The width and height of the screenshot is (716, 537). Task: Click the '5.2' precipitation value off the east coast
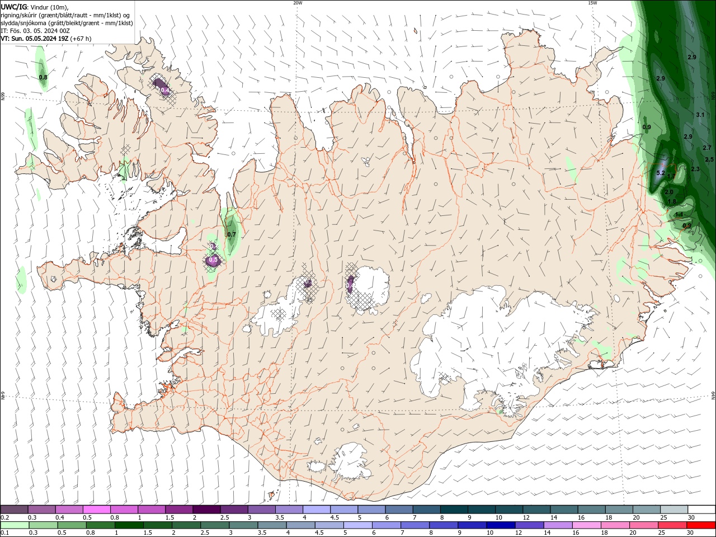tap(660, 173)
